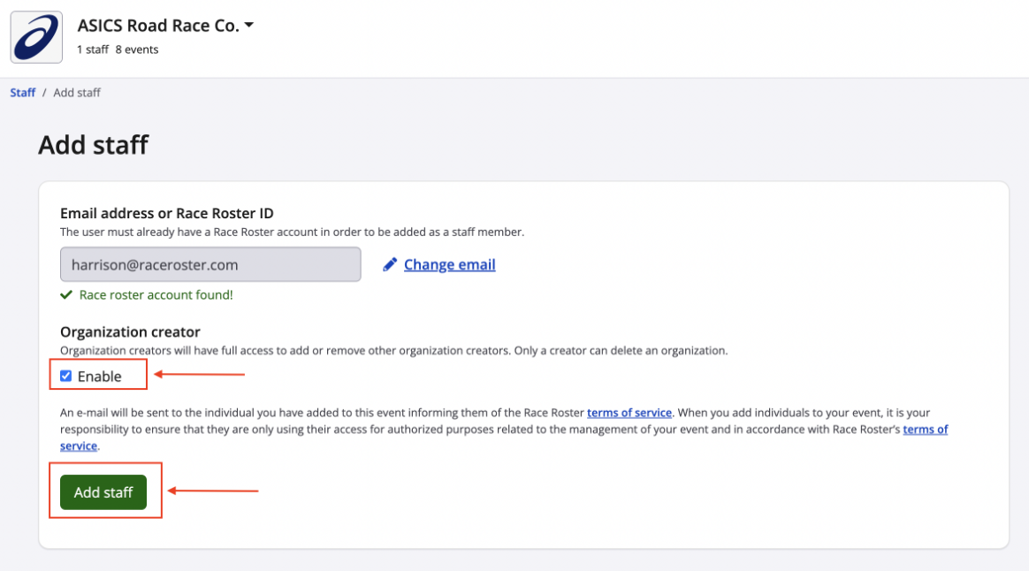Click the Race roster account found message
1029x571 pixels.
pos(156,295)
